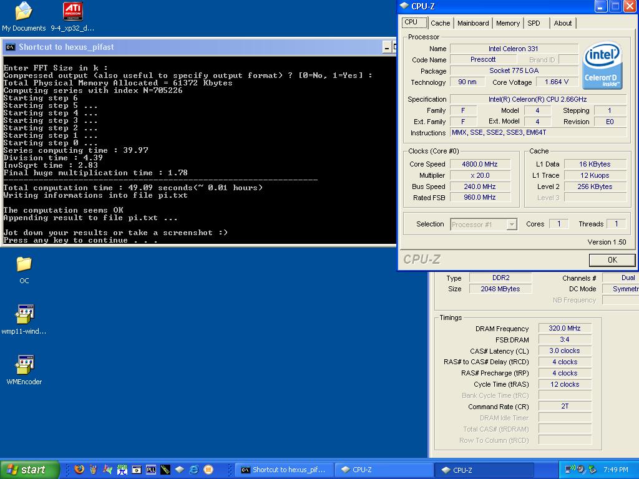The image size is (639, 479).
Task: Open CPU-Z from the quick launch diamond icon
Action: [x=180, y=469]
